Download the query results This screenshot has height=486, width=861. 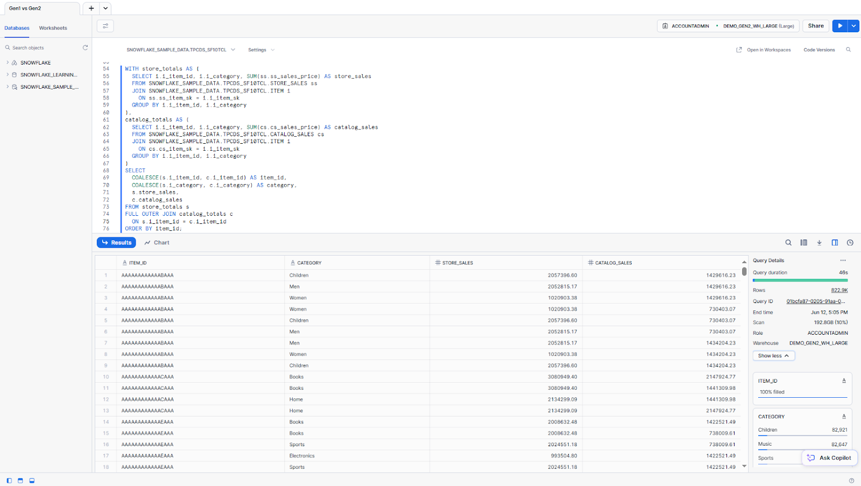[819, 243]
